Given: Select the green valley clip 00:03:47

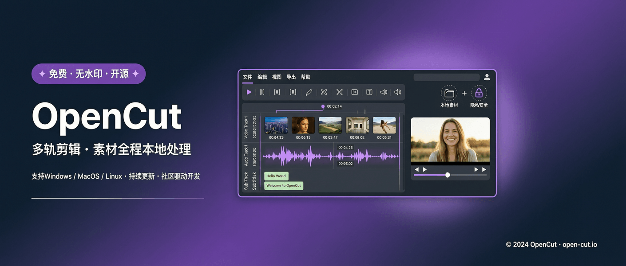Looking at the screenshot, I should (330, 125).
